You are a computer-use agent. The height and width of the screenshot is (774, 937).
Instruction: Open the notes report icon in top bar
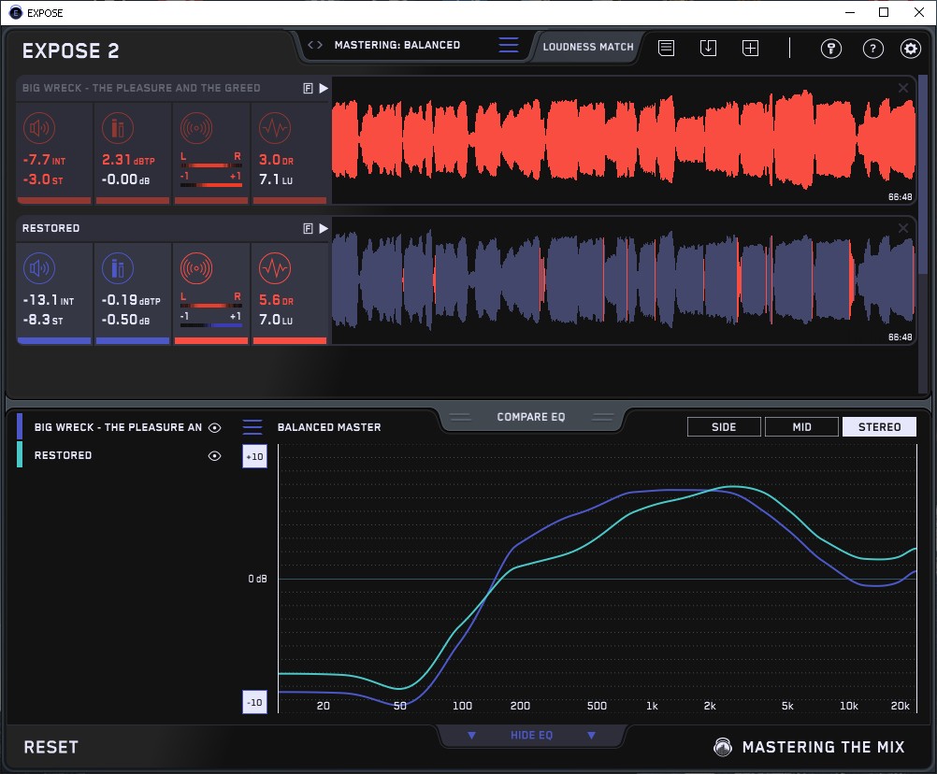click(666, 48)
